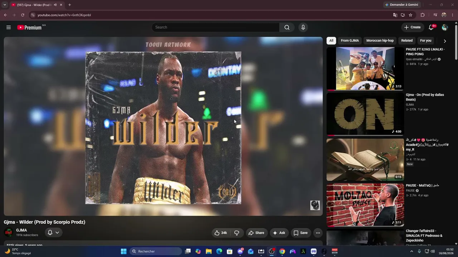Open the Gjma - On video thumbnail
Screen dimensions: 458x257
365,114
